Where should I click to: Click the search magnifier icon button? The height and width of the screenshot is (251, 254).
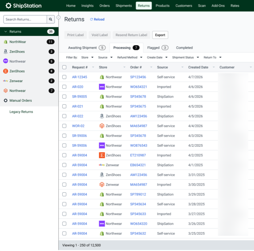coord(51,19)
